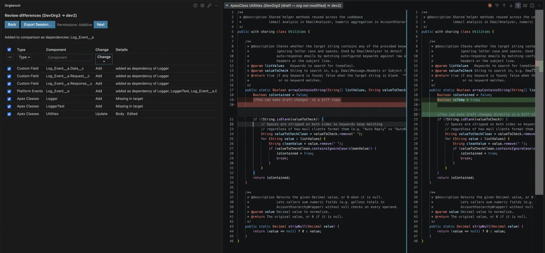545x253 pixels.
Task: Uncheck Log_Event__e.Request__c row checkbox
Action: click(9, 76)
